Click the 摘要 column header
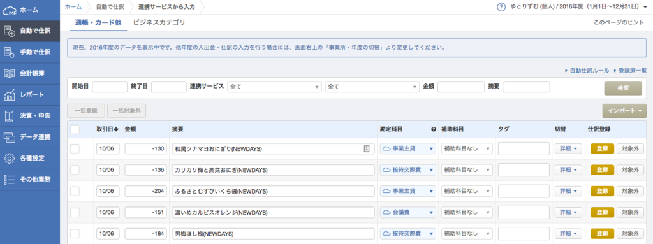Viewport: 653px width, 244px height. point(178,129)
